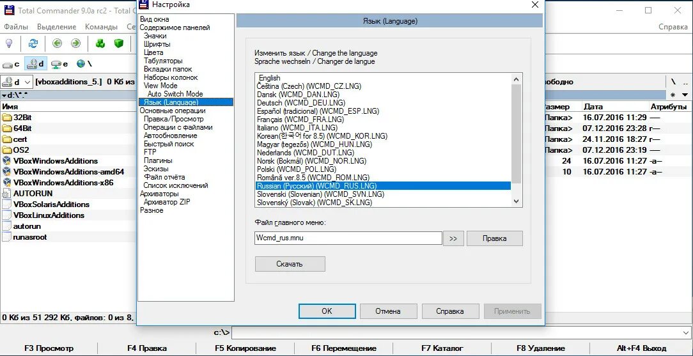Click the language list scroll down arrow
693x356 pixels.
point(516,201)
